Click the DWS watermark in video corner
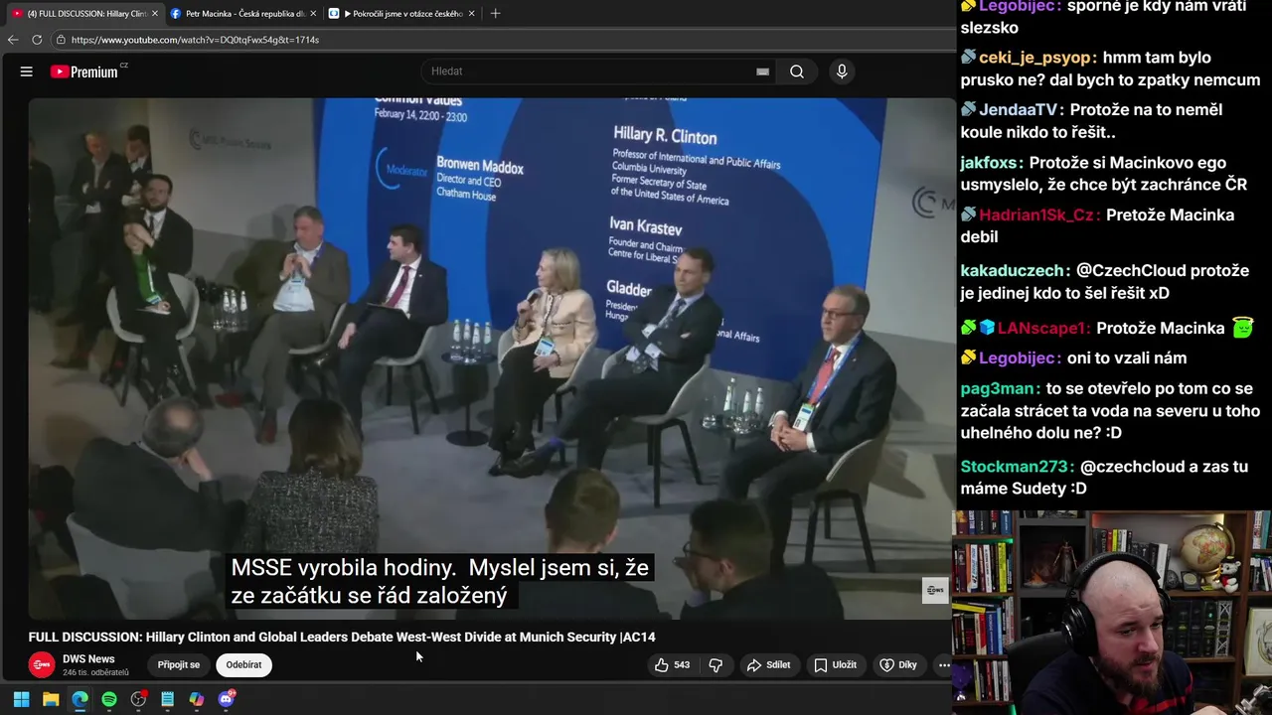Image resolution: width=1272 pixels, height=715 pixels. tap(935, 590)
